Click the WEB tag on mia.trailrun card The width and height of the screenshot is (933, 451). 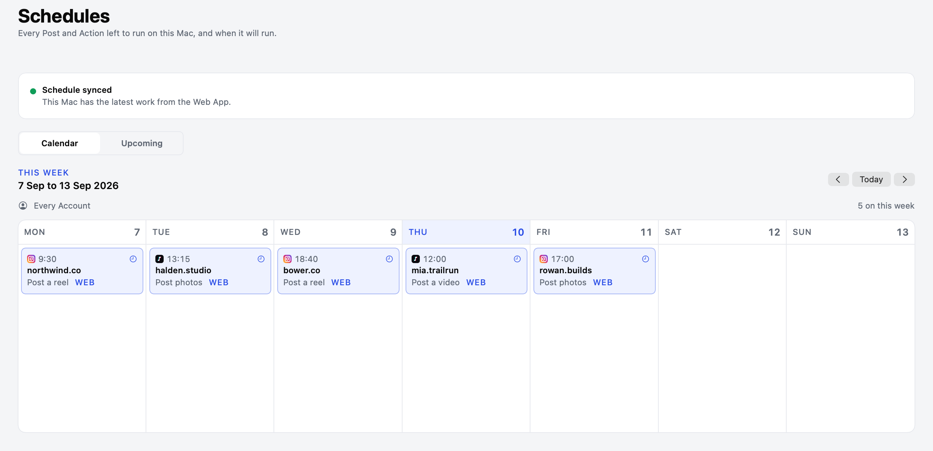coord(476,282)
